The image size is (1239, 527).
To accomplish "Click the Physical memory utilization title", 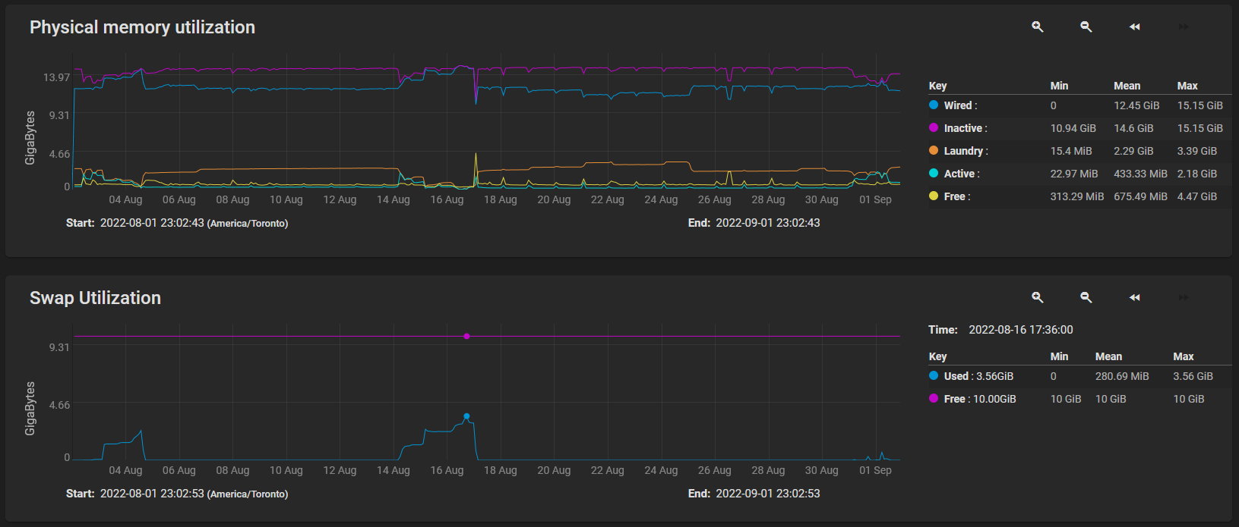I will click(x=142, y=27).
